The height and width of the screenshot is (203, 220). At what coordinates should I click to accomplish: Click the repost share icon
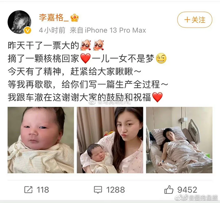[x=28, y=190]
